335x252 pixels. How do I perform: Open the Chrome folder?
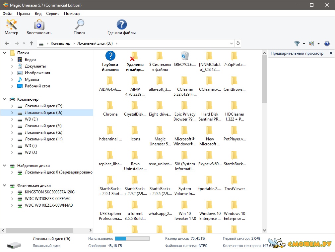pos(110,109)
